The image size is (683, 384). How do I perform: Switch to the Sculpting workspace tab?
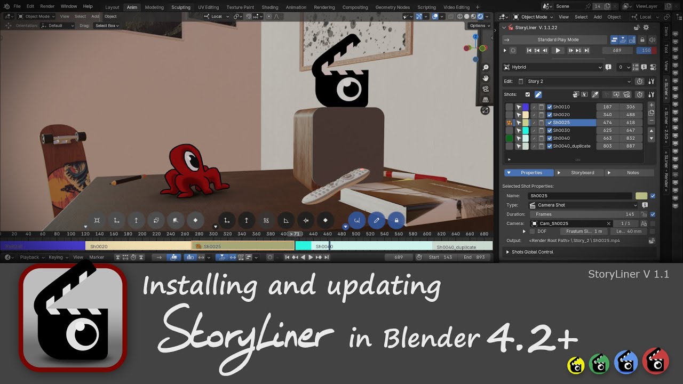tap(181, 7)
